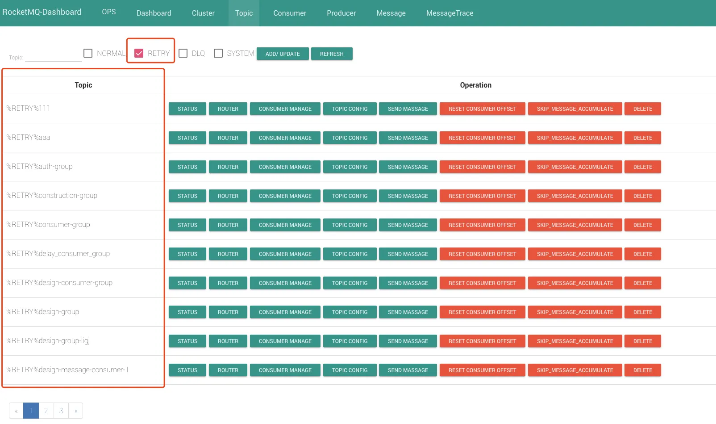Reset consumer offset for %RETRY%delay_consumer_group
716x424 pixels.
[482, 254]
